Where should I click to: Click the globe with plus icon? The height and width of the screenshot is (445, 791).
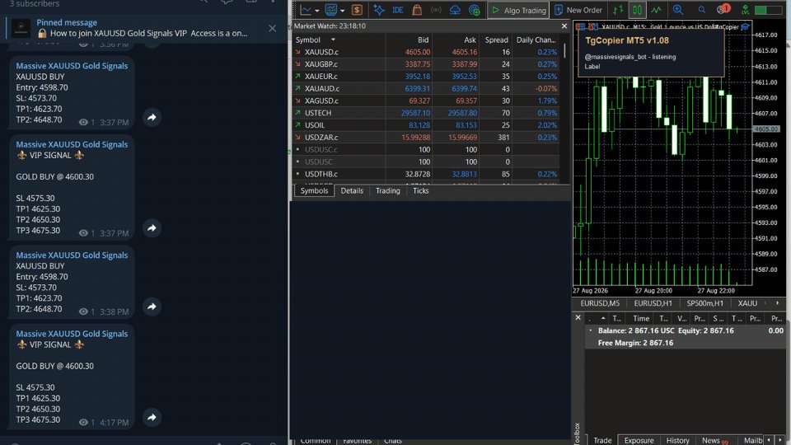(475, 10)
